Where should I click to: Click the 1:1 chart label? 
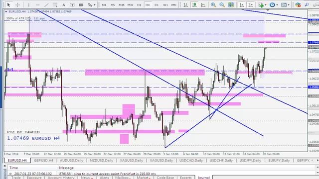[10, 70]
